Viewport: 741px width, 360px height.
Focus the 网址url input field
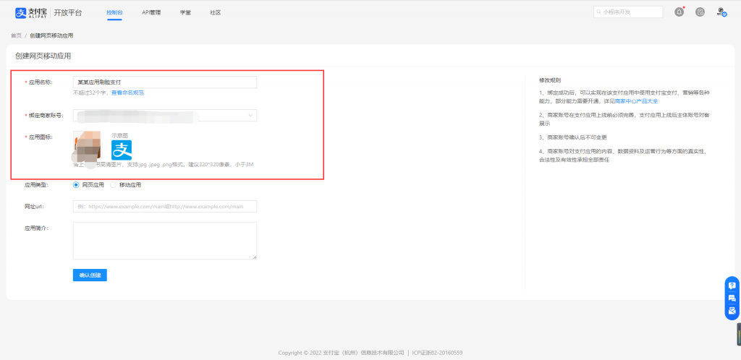(x=165, y=207)
